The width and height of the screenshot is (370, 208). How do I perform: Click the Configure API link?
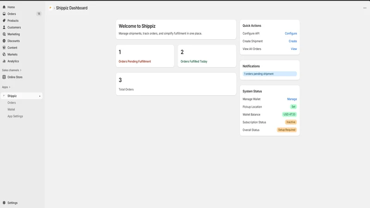pyautogui.click(x=291, y=33)
